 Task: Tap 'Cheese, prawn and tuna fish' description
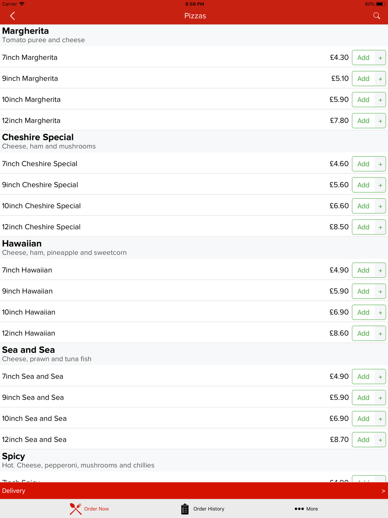[47, 359]
